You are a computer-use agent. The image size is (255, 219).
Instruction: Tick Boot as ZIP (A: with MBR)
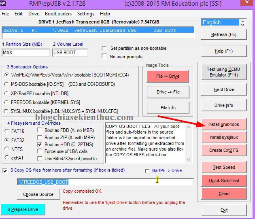coord(40,137)
